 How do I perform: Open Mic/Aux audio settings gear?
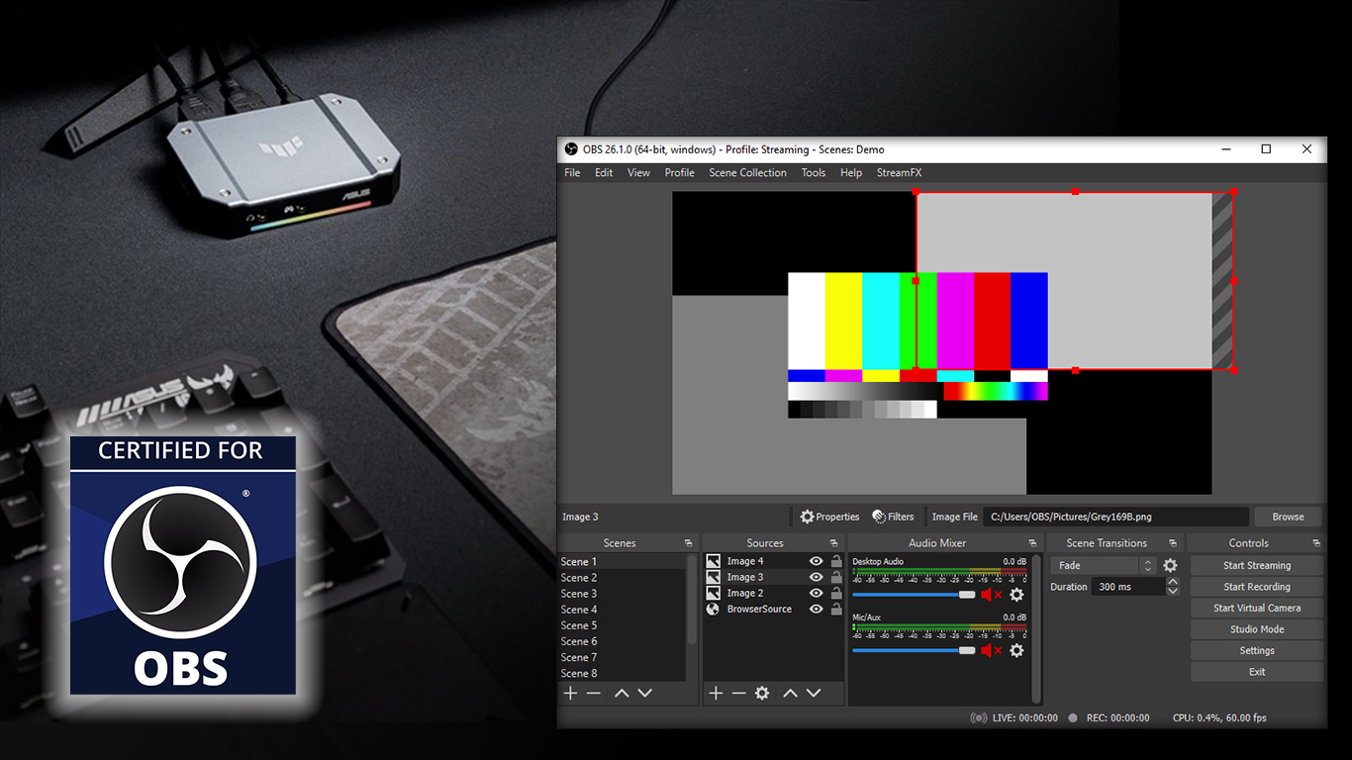click(1016, 650)
